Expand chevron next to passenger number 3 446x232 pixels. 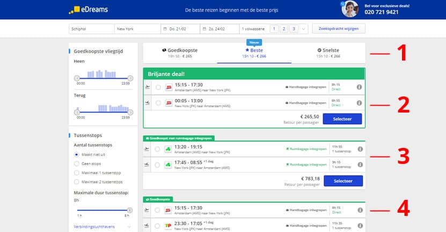tap(303, 29)
